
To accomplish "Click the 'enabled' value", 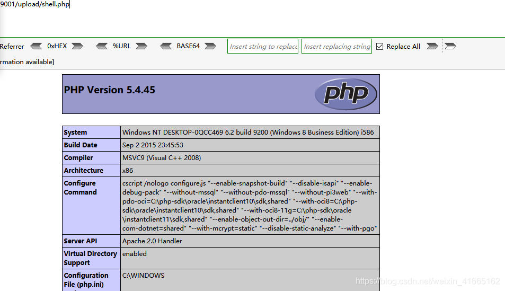I will [x=134, y=253].
